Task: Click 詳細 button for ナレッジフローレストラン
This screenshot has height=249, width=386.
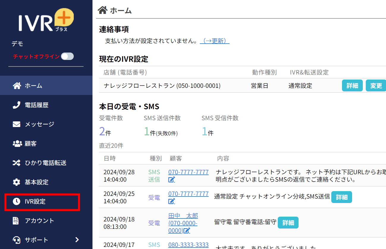Action: point(352,85)
